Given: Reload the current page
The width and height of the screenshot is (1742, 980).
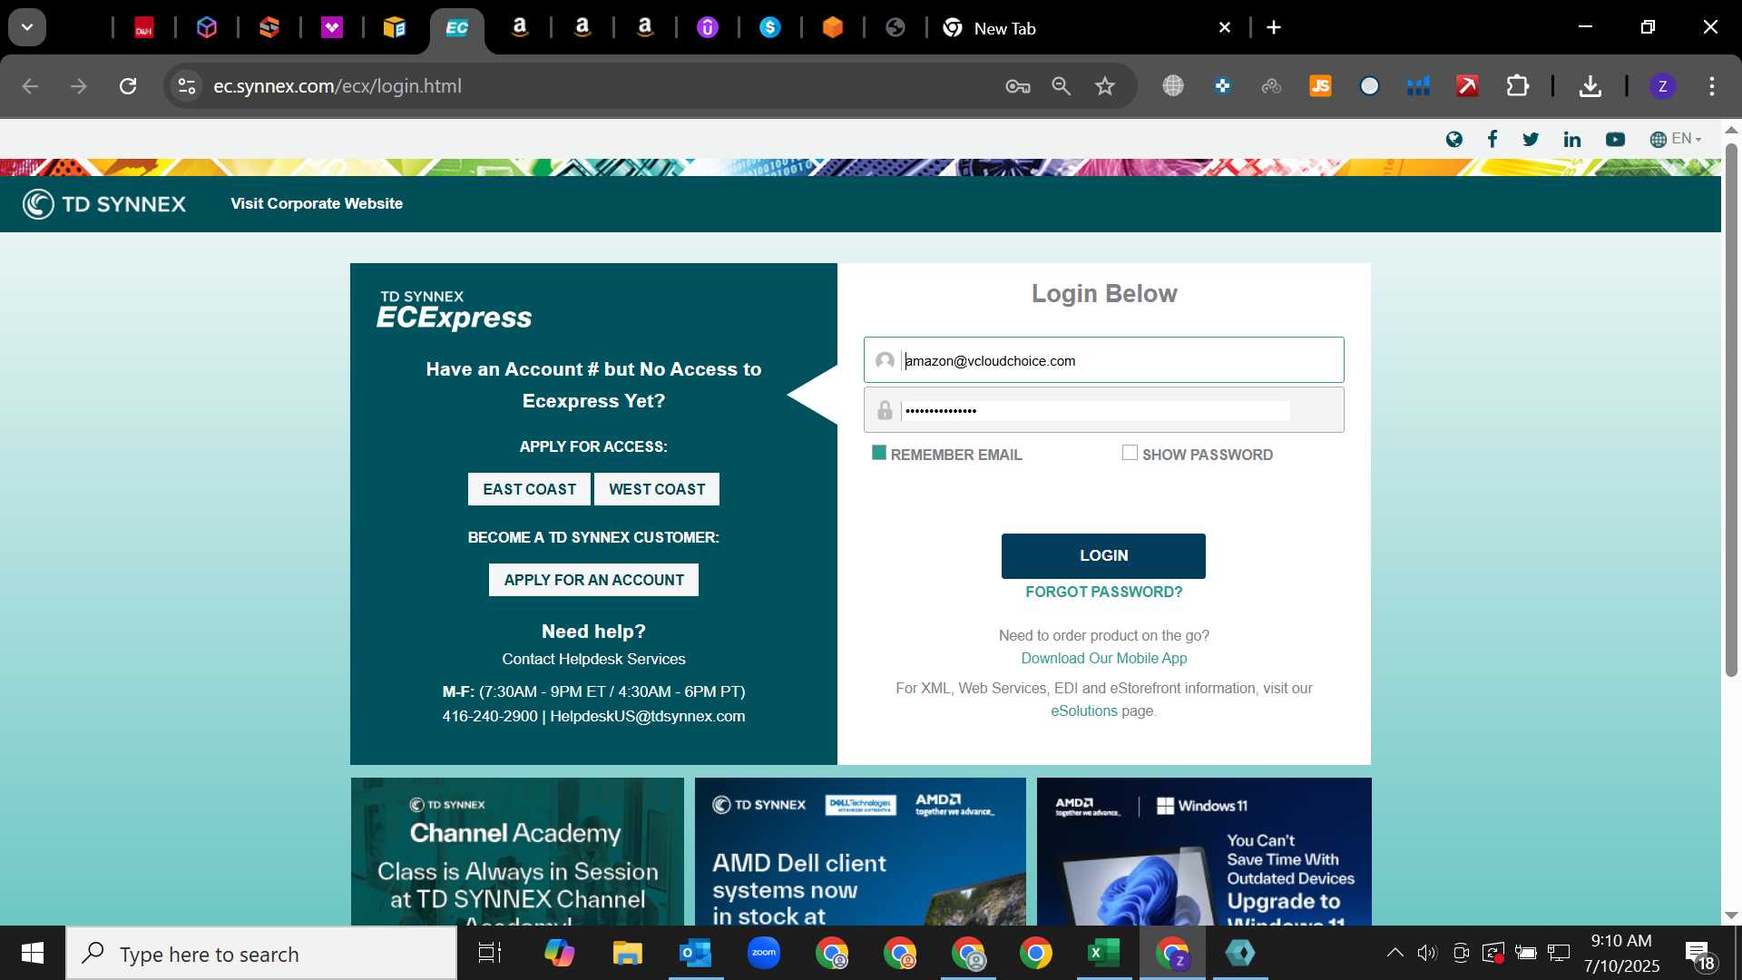Looking at the screenshot, I should [x=128, y=86].
